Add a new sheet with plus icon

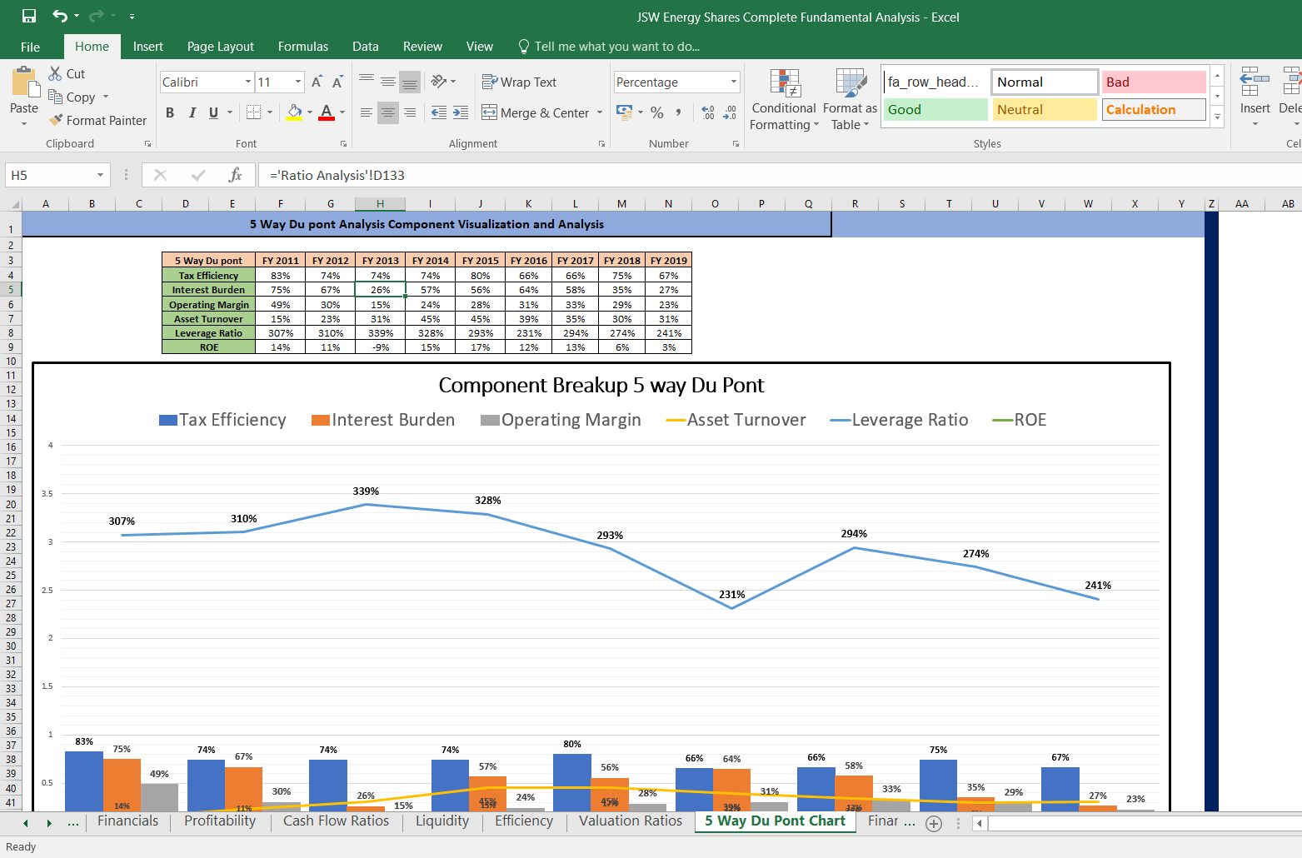[x=934, y=823]
